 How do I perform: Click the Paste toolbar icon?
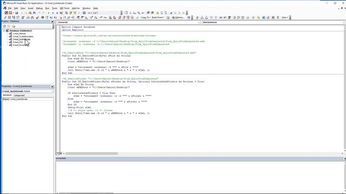click(30, 13)
